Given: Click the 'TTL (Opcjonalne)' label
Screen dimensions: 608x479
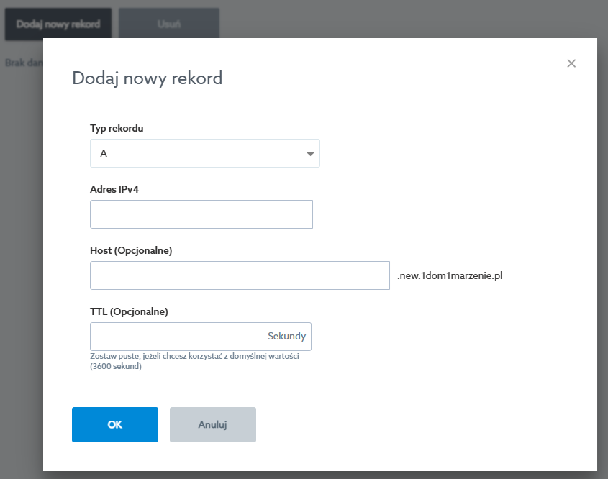Looking at the screenshot, I should pyautogui.click(x=129, y=312).
